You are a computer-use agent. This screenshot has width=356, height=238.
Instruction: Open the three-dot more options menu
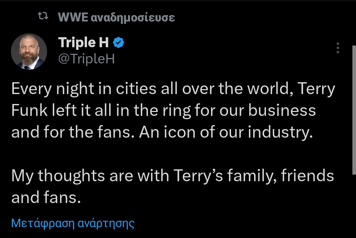pos(338,48)
